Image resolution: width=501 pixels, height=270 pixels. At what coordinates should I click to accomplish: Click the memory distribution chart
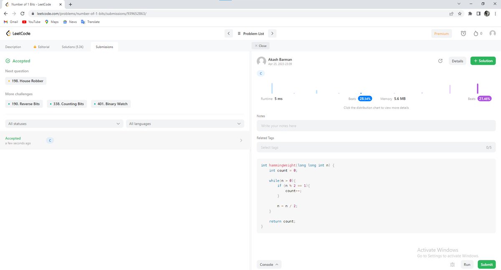coord(436,88)
